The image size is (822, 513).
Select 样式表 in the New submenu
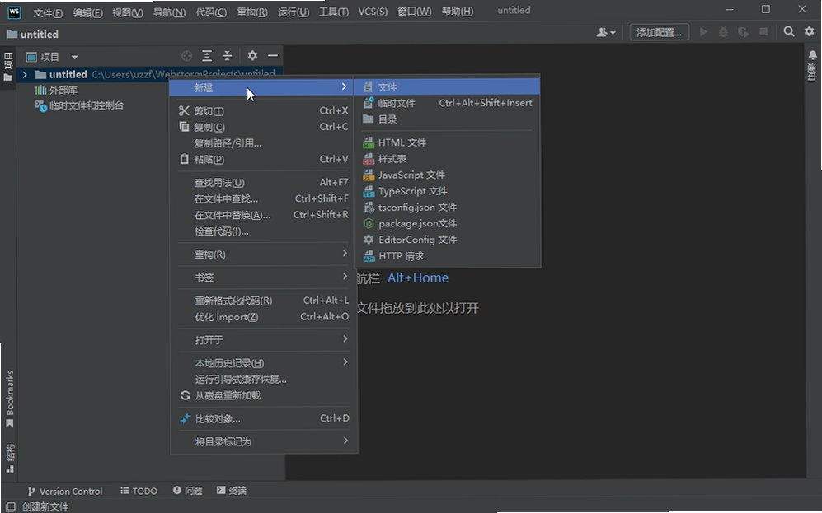point(447,159)
